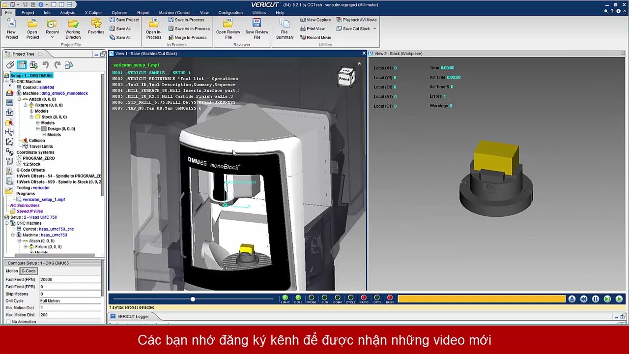
Task: Expand Models under Design node
Action: 44,135
